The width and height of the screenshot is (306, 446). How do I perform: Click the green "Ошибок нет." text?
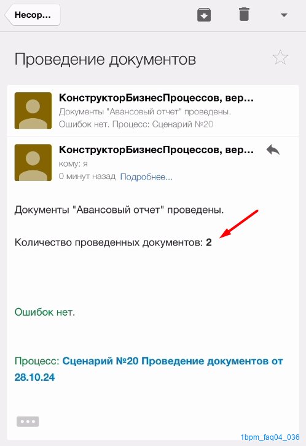(45, 312)
